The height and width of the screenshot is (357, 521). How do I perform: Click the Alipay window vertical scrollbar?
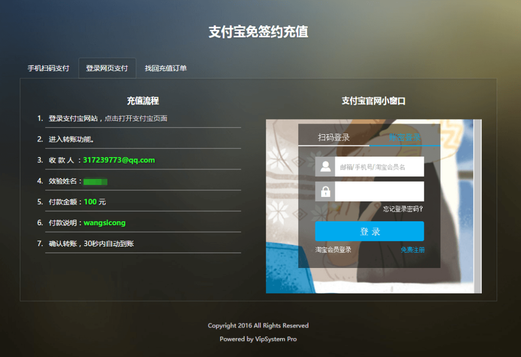click(477, 206)
